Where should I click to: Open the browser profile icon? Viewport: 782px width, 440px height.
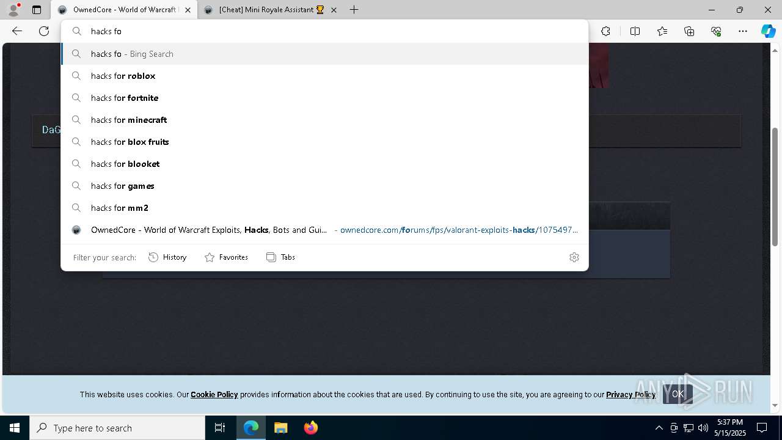13,10
